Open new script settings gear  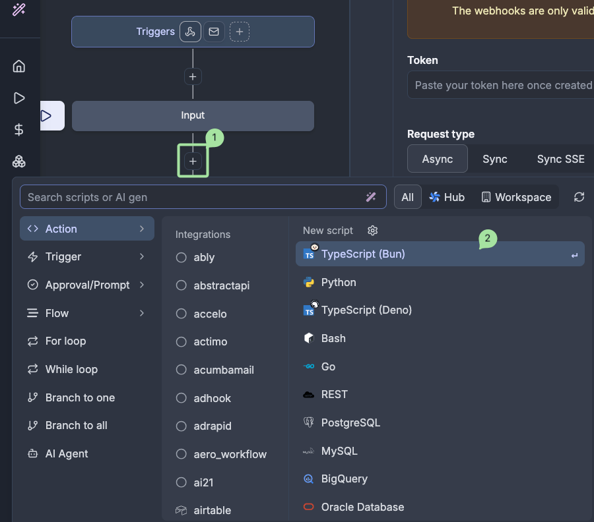[373, 231]
